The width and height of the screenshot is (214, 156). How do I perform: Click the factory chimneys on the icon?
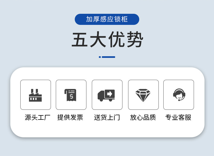tap(34, 91)
